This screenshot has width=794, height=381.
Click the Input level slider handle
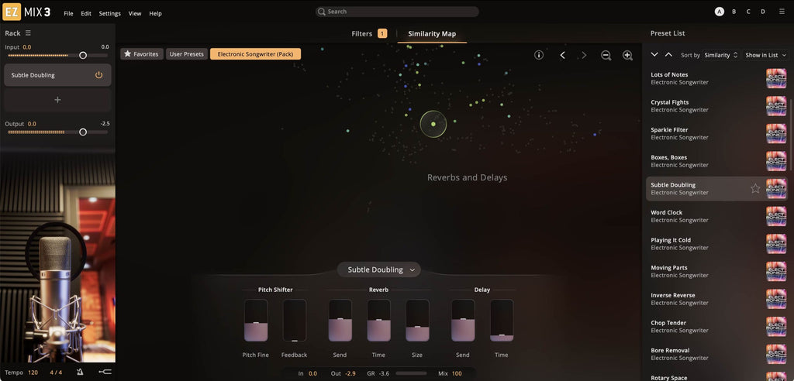83,56
